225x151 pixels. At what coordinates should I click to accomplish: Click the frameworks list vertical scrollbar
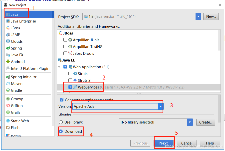[219, 40]
